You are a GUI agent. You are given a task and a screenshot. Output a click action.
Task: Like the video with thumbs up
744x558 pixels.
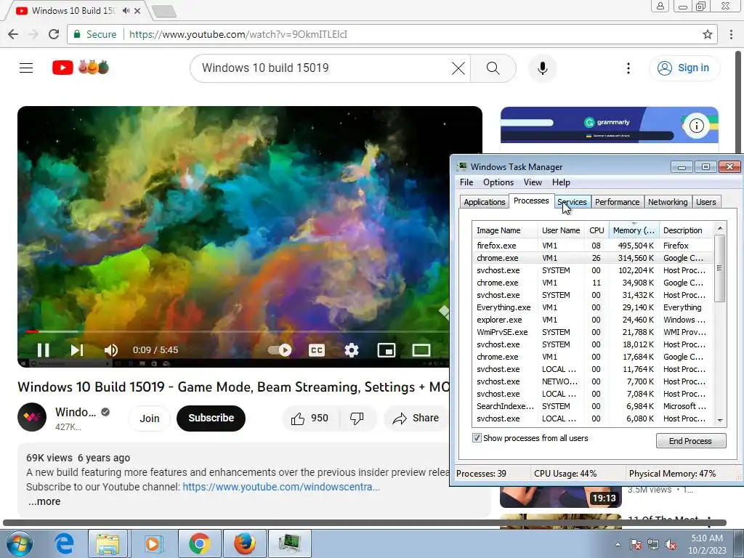pos(310,418)
